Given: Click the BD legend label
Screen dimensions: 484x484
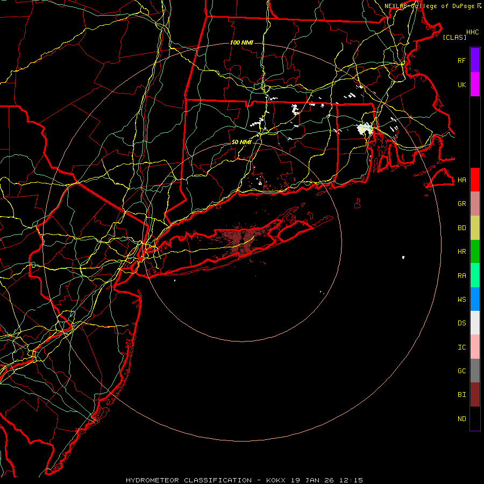Looking at the screenshot, I should 461,228.
